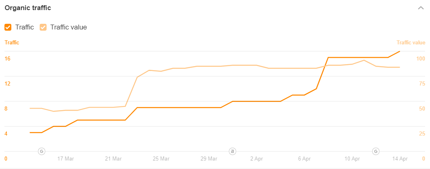Click the Organic traffic heading
Screen dimensions: 430x169
coord(28,8)
